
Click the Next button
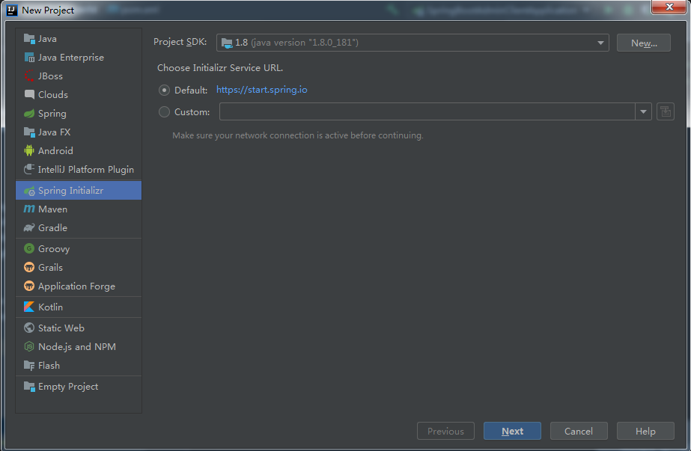(512, 431)
